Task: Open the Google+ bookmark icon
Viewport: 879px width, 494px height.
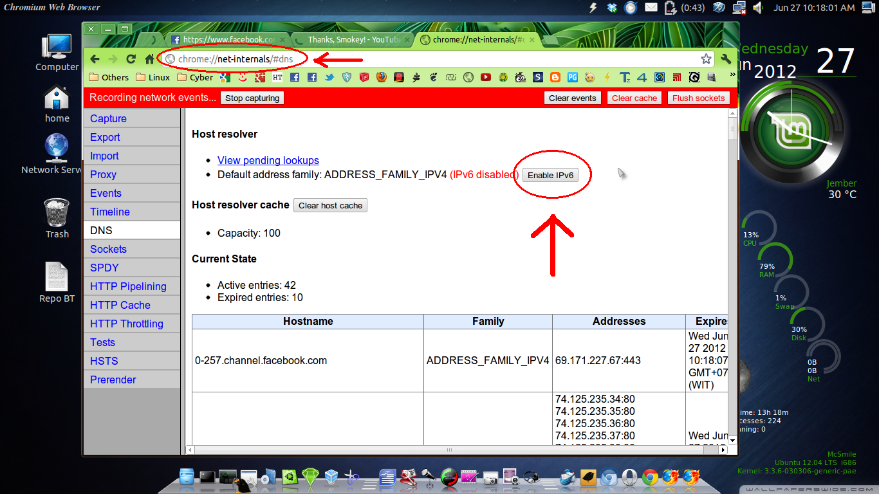Action: (260, 77)
